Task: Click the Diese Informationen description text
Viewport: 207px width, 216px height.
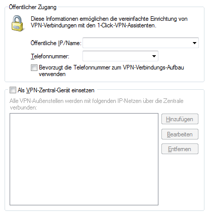Action: (x=109, y=22)
